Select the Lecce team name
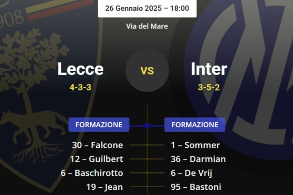The height and width of the screenshot is (195, 293). [80, 69]
